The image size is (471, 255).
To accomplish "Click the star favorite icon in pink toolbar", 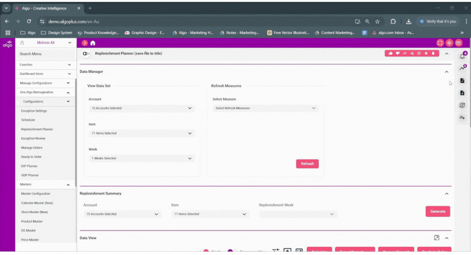I will [x=426, y=53].
